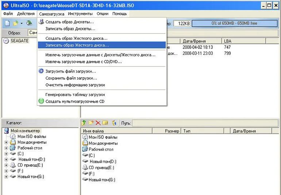
Task: Click the Самозагрузка menu title
Action: pos(51,14)
